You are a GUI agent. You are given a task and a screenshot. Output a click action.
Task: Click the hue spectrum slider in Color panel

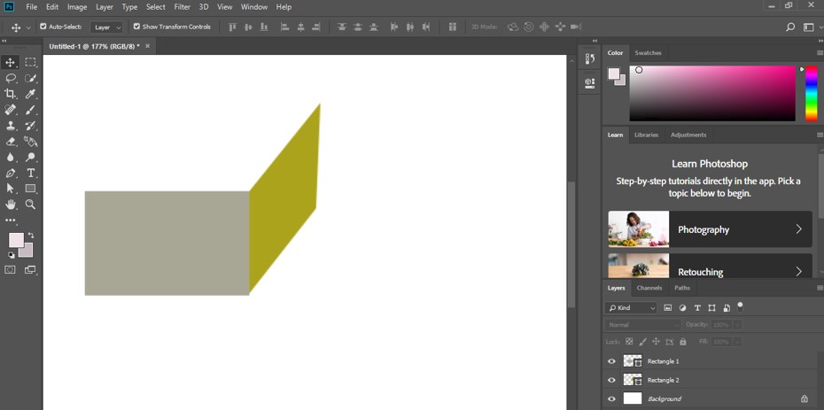tap(812, 94)
